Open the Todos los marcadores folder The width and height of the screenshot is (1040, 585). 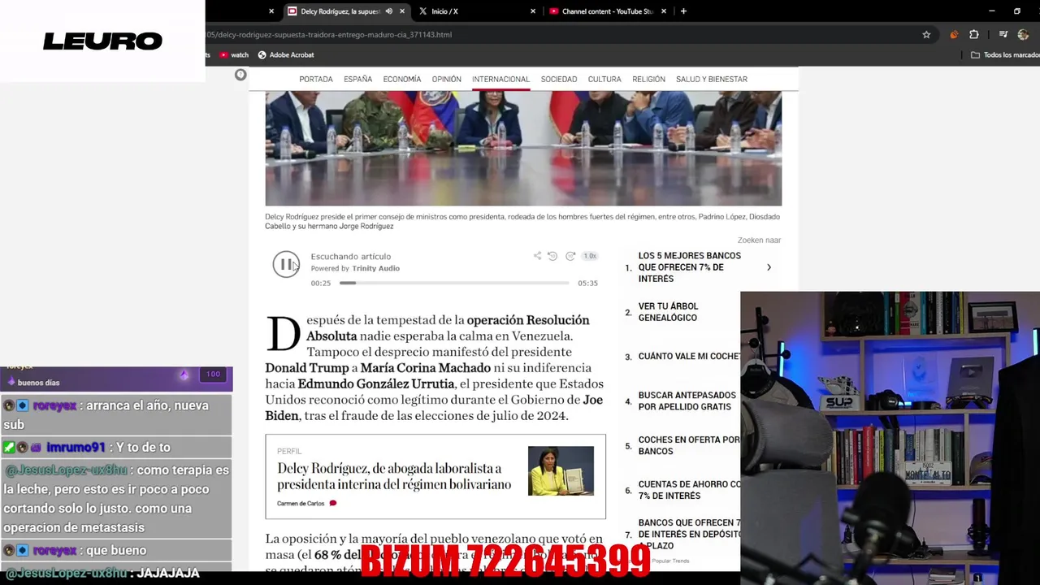coord(1005,55)
